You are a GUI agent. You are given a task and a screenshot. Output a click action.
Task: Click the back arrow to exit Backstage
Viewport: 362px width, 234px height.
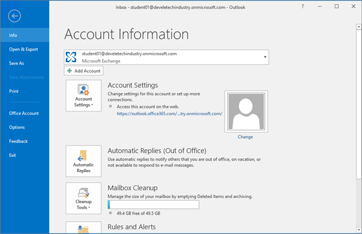click(x=15, y=17)
